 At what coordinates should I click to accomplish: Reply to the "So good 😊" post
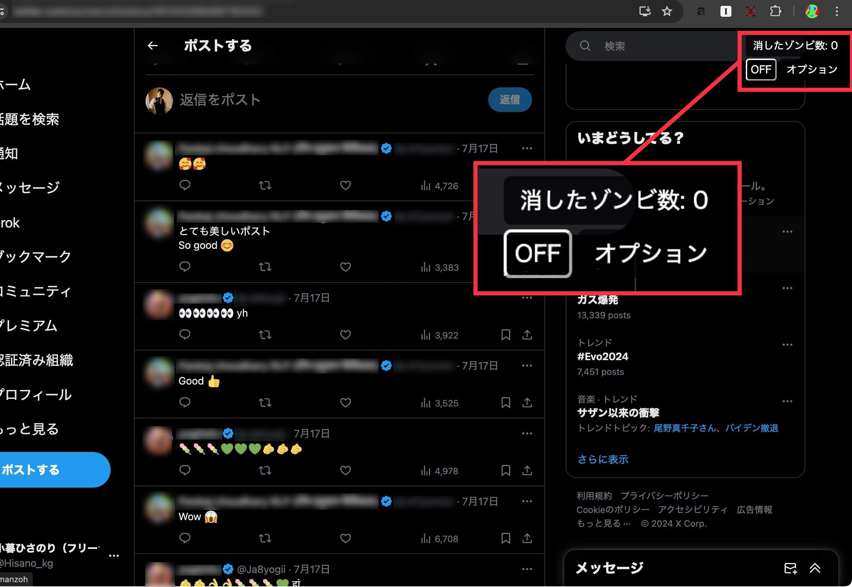coord(185,267)
